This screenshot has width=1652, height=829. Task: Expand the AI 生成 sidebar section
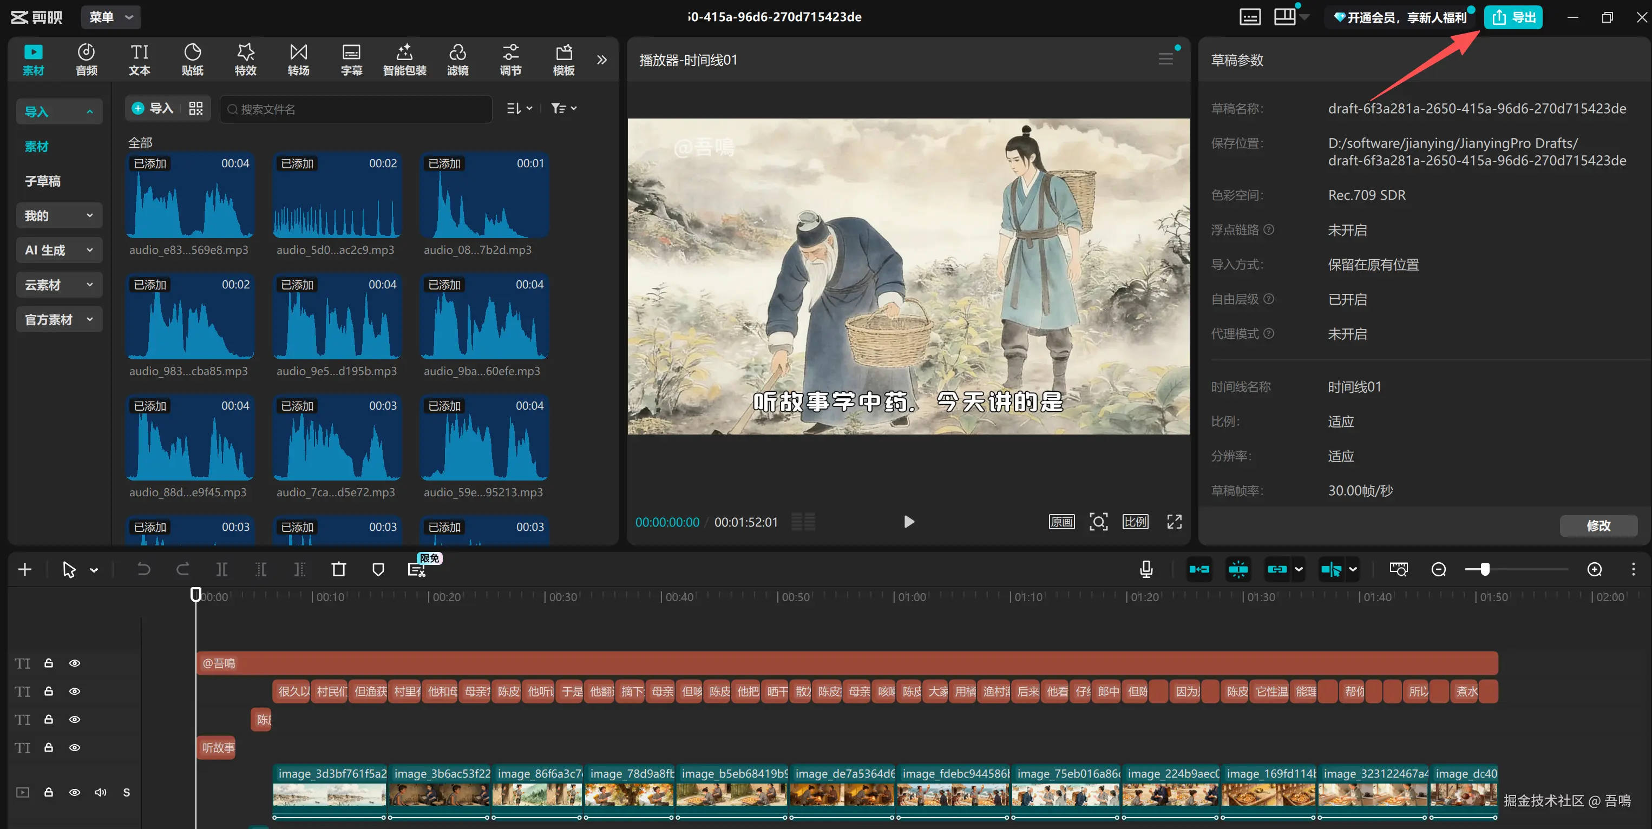(58, 250)
